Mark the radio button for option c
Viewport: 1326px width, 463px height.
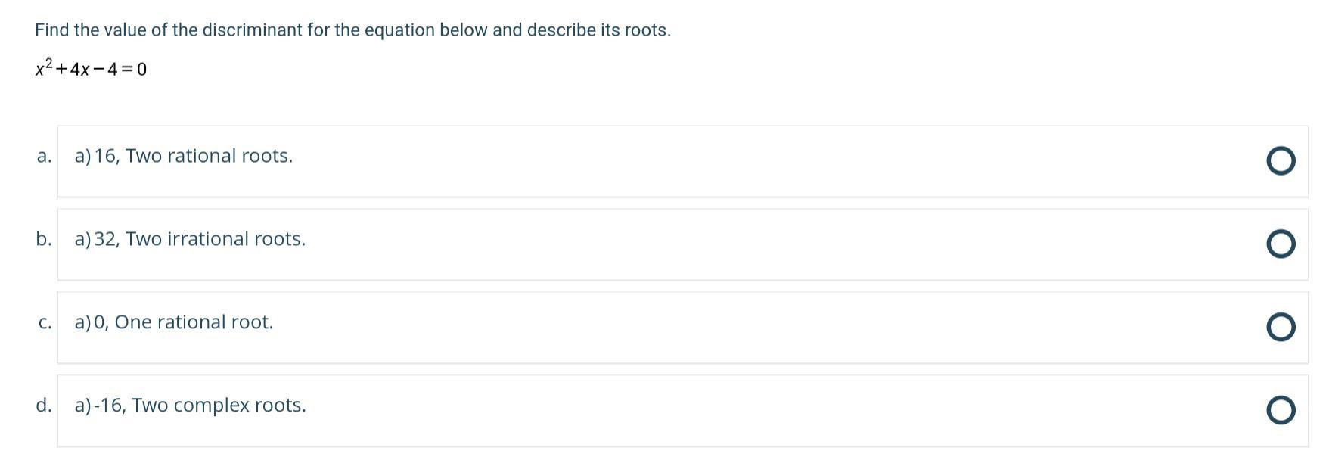pos(1280,327)
